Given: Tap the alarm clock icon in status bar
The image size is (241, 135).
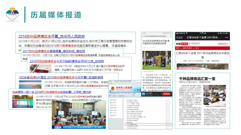Looking at the screenshot, I should point(221,33).
